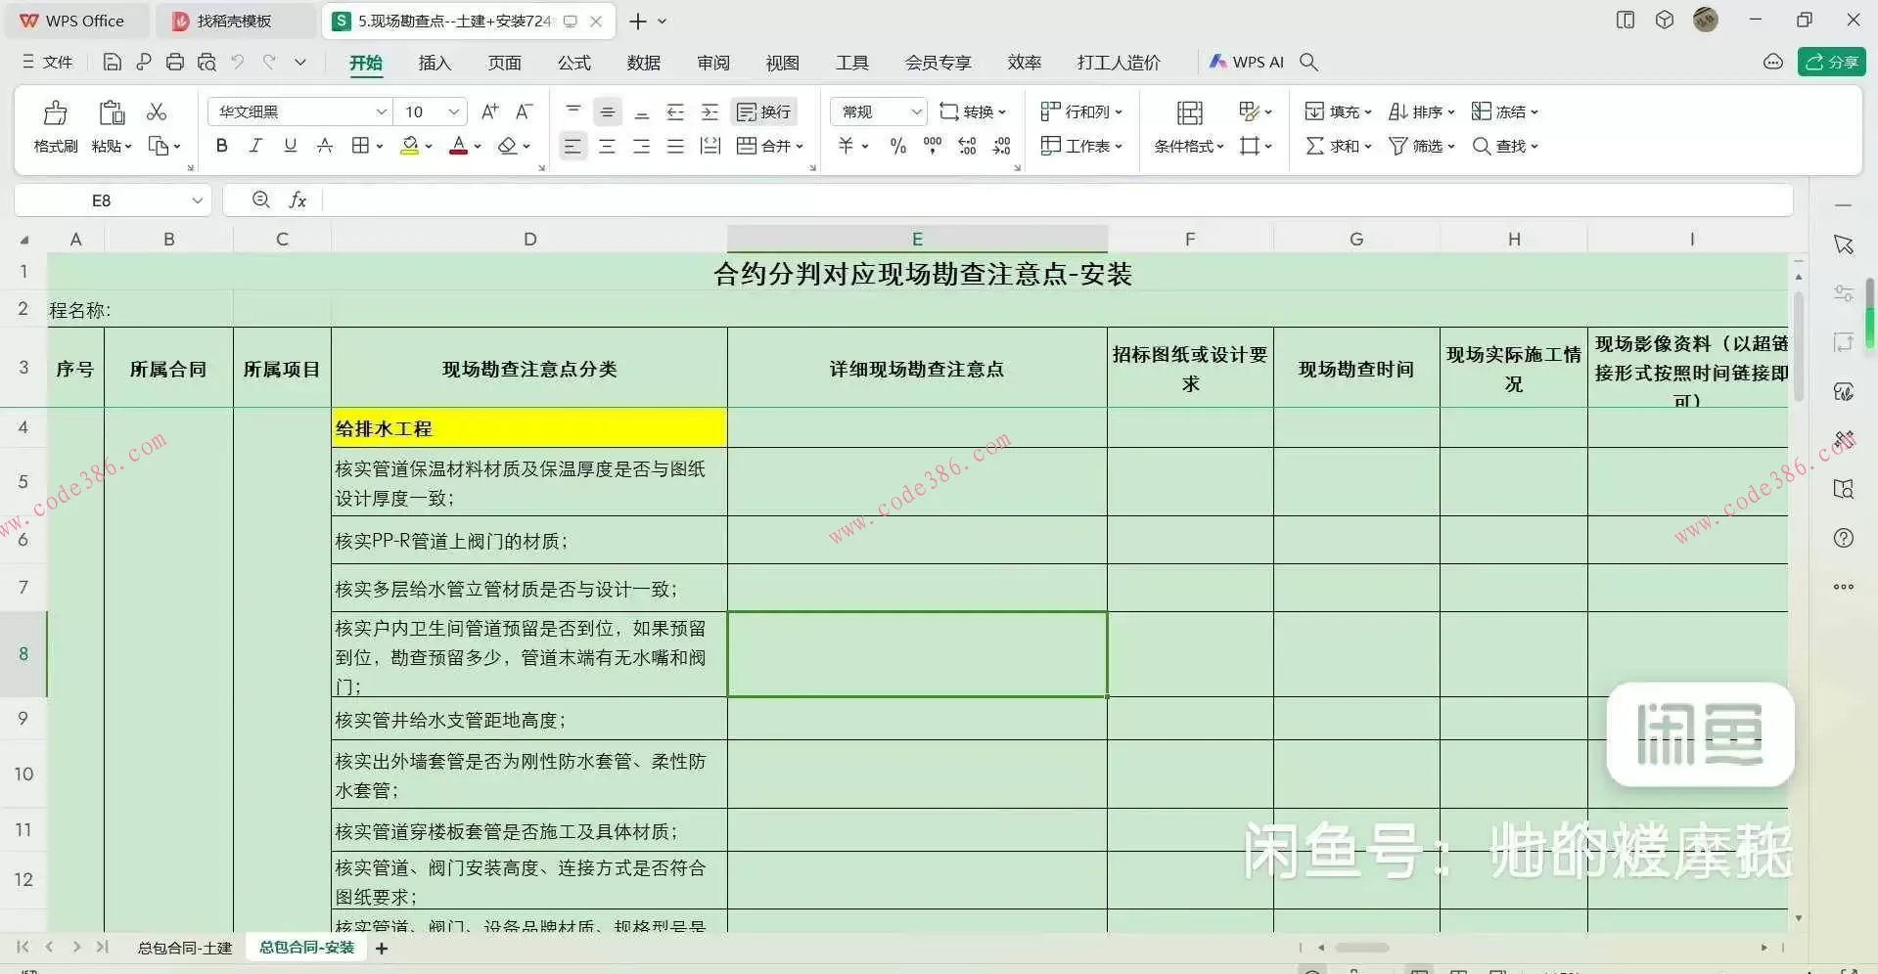Open Find (查找) with the magnifier icon
The height and width of the screenshot is (974, 1878).
[1500, 146]
